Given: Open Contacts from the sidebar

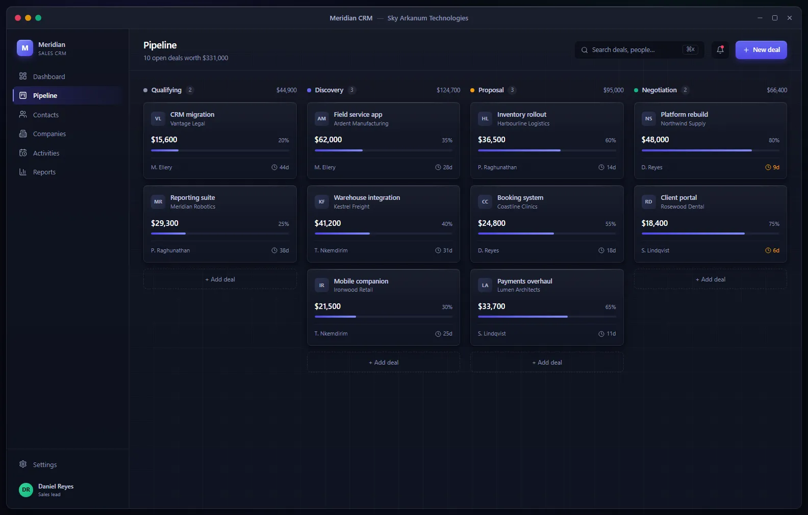Looking at the screenshot, I should click(67, 115).
